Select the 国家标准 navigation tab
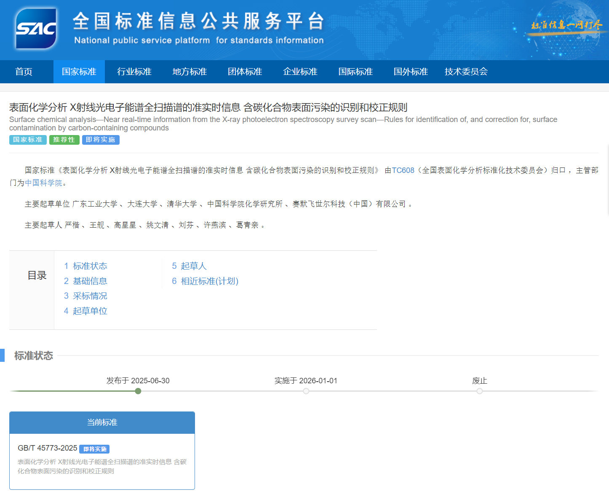This screenshot has height=491, width=609. click(79, 72)
